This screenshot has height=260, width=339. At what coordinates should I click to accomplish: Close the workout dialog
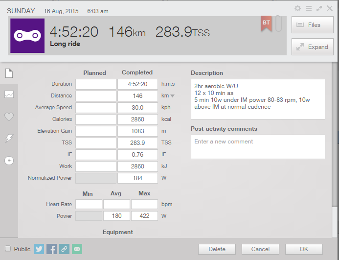pos(330,8)
